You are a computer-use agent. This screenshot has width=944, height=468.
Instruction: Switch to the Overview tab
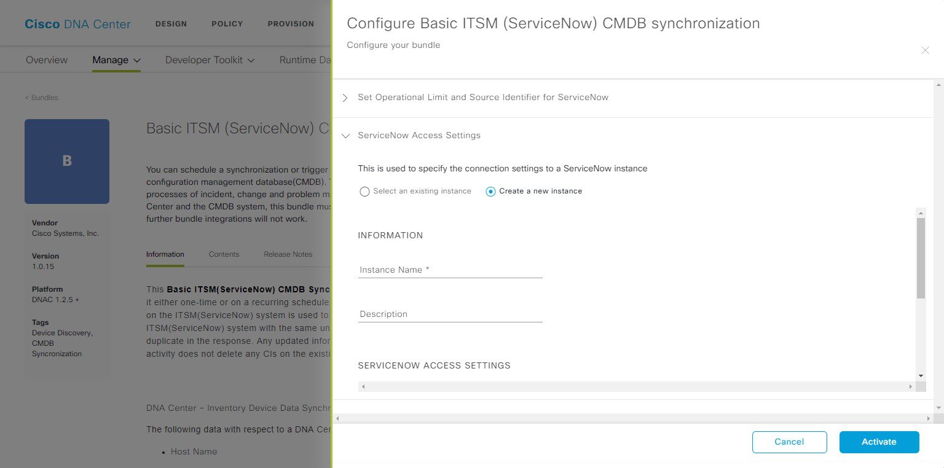coord(47,60)
